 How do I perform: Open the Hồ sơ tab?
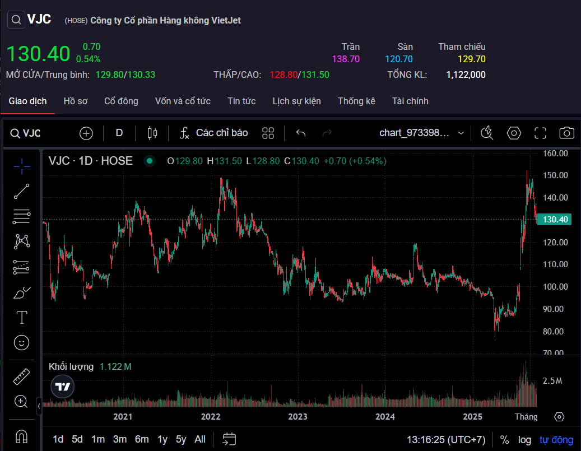pyautogui.click(x=76, y=101)
